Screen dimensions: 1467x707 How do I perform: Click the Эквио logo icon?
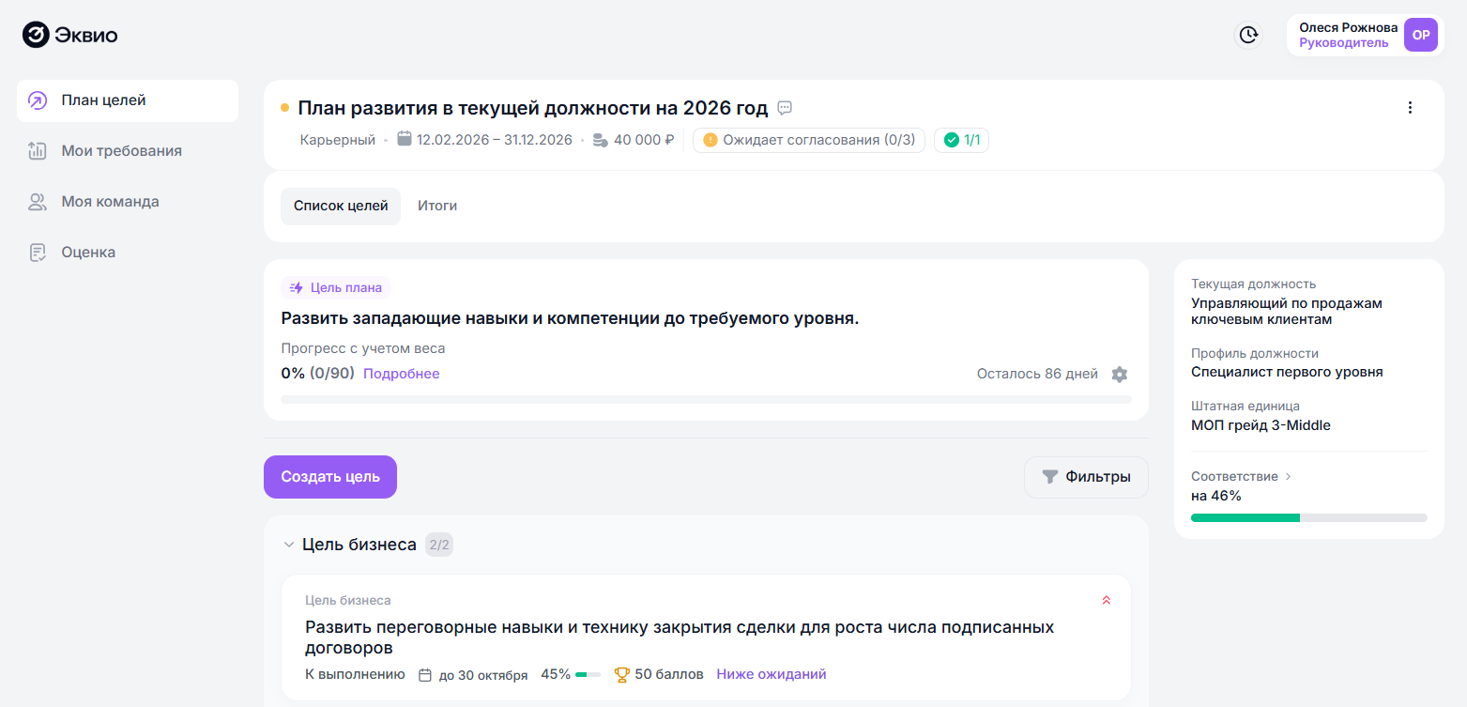click(x=36, y=36)
